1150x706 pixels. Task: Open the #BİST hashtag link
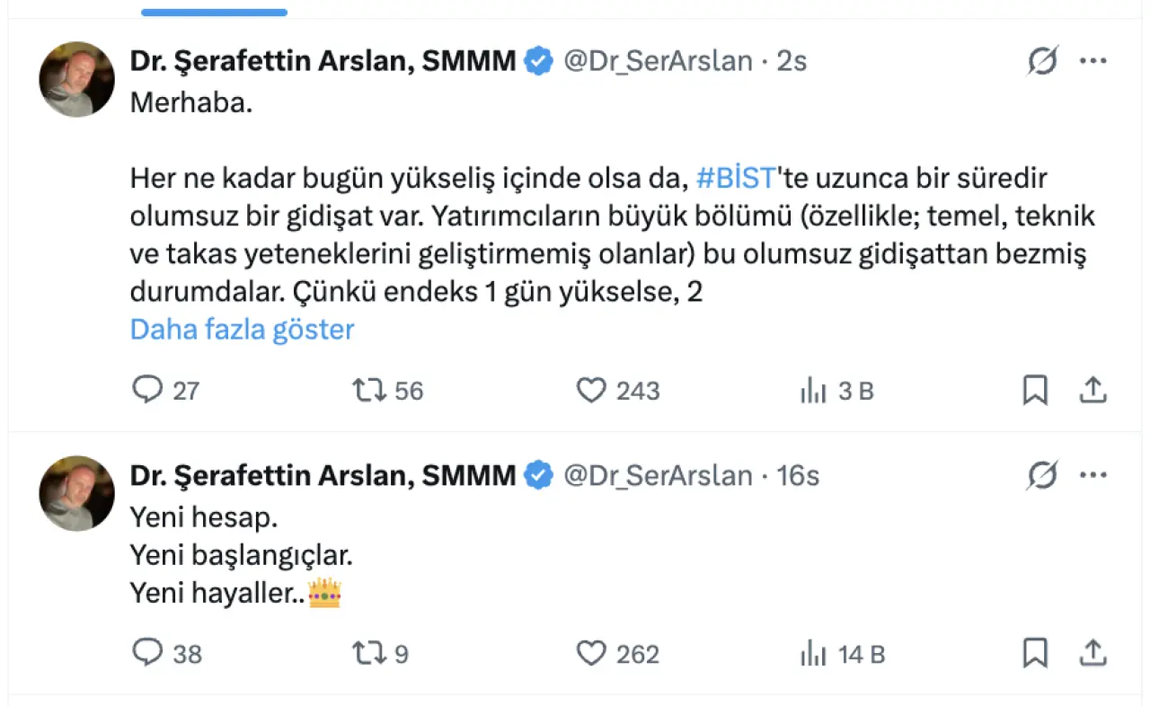[736, 178]
